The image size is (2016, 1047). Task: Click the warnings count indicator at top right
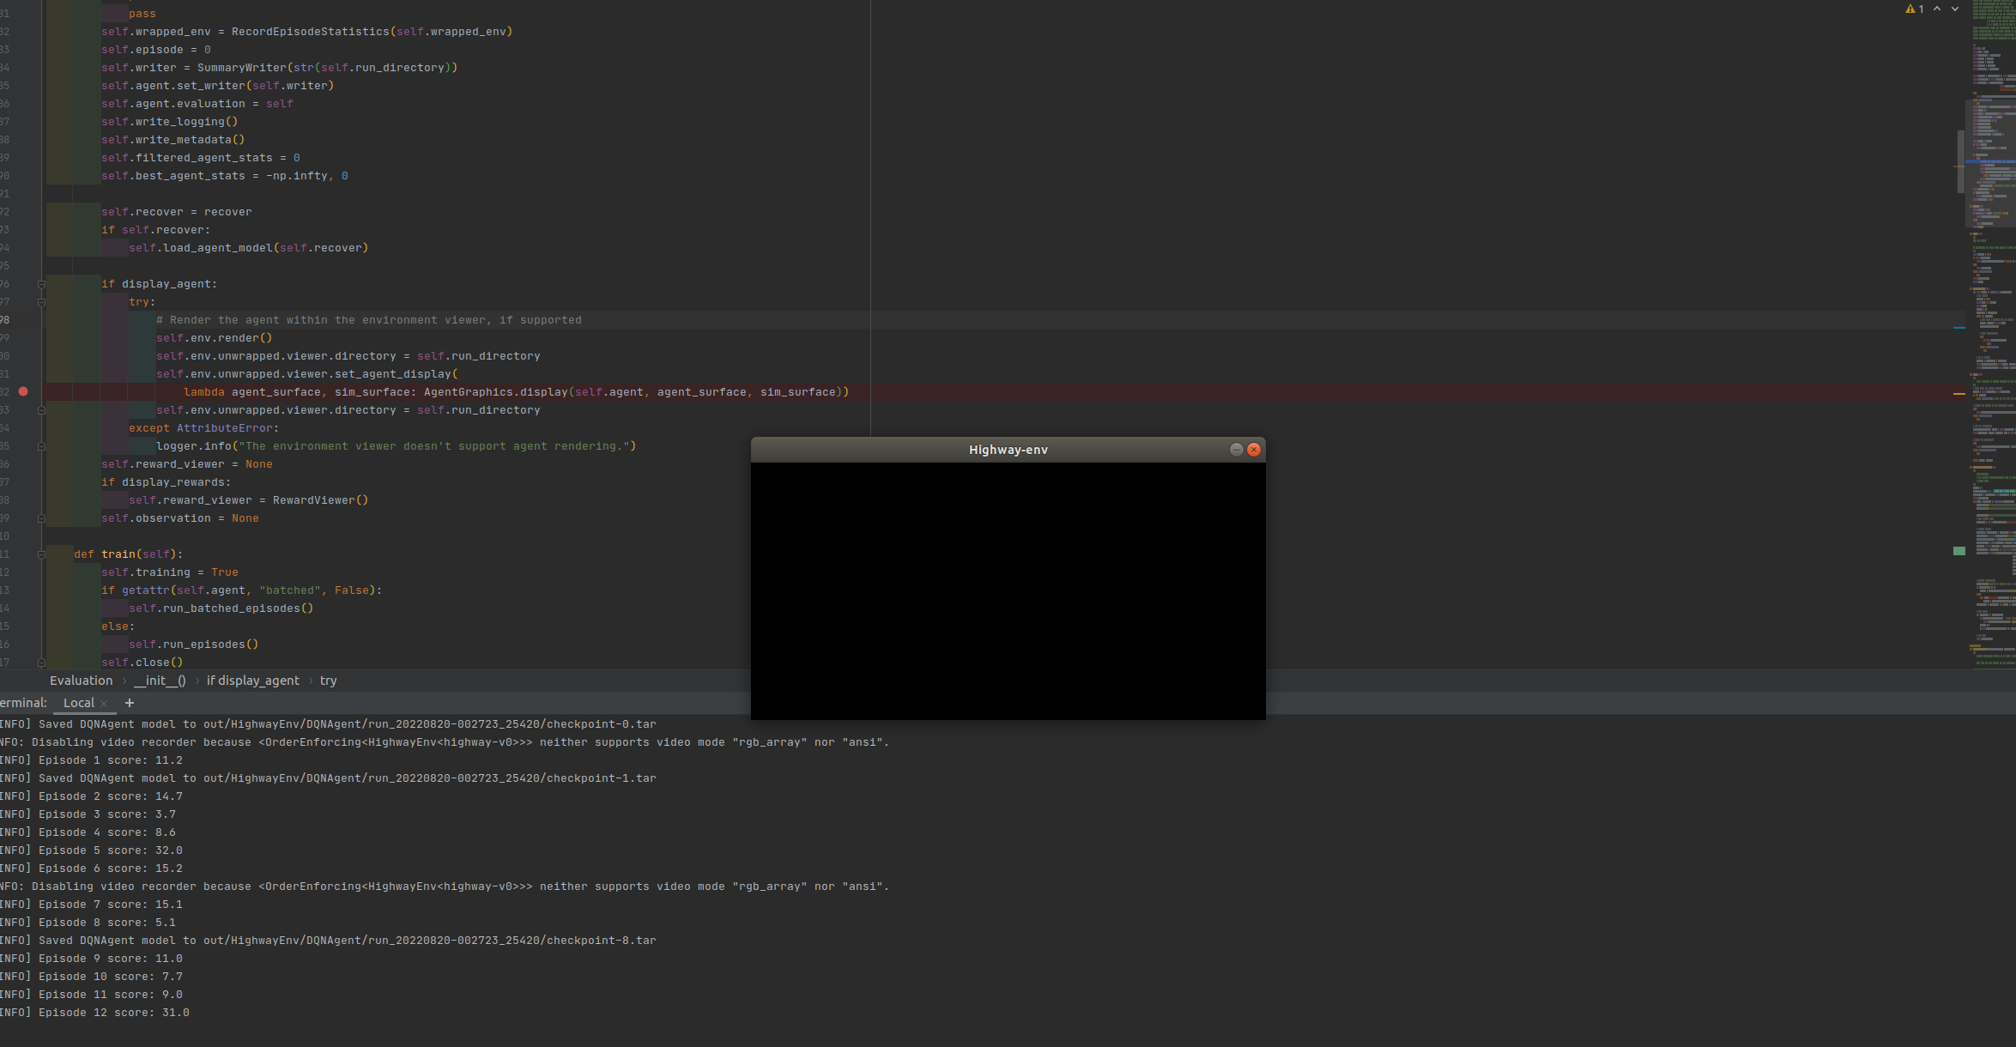[1915, 9]
